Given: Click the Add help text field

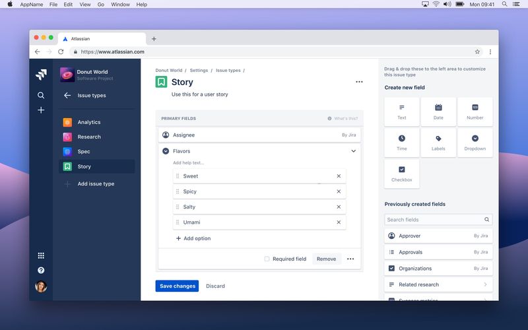Looking at the screenshot, I should coord(189,162).
